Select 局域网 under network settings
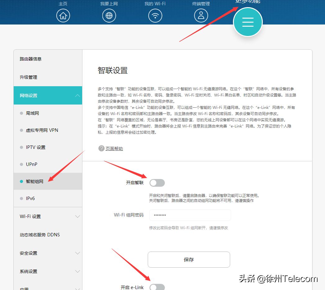 (32, 113)
